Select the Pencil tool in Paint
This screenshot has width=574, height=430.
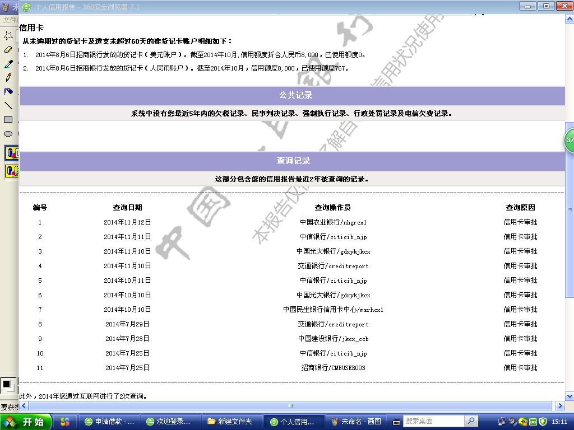coord(8,77)
